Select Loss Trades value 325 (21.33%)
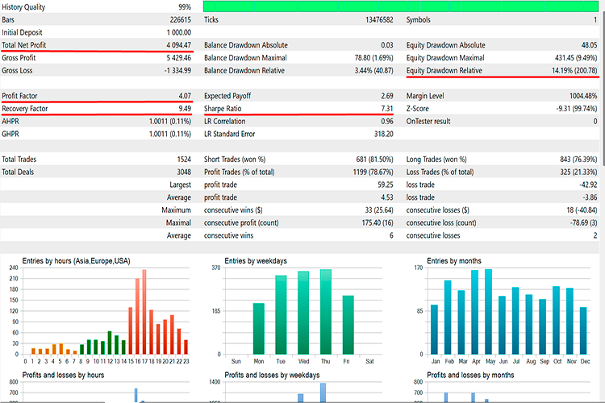 pyautogui.click(x=578, y=172)
